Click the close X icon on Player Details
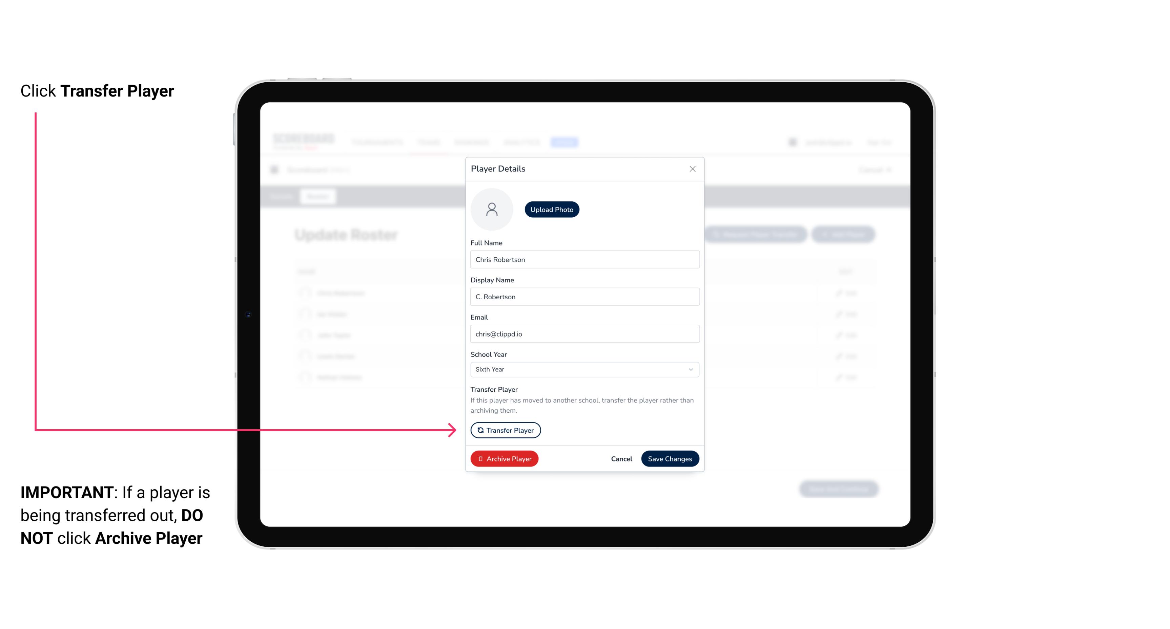The width and height of the screenshot is (1170, 629). pyautogui.click(x=692, y=169)
